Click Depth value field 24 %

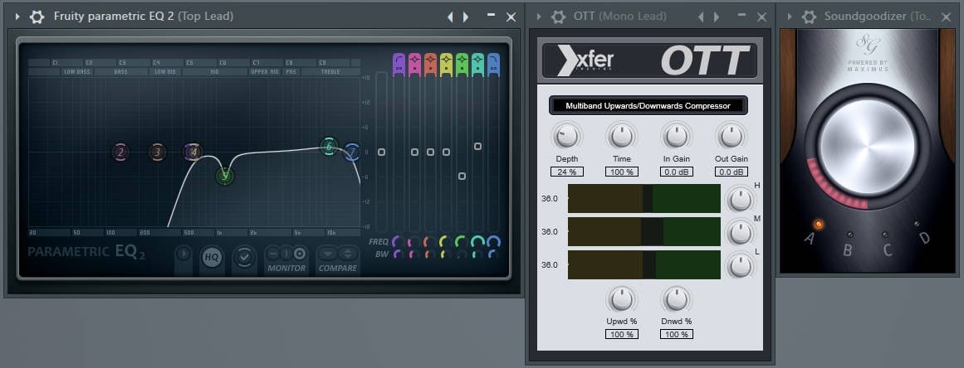tap(567, 172)
